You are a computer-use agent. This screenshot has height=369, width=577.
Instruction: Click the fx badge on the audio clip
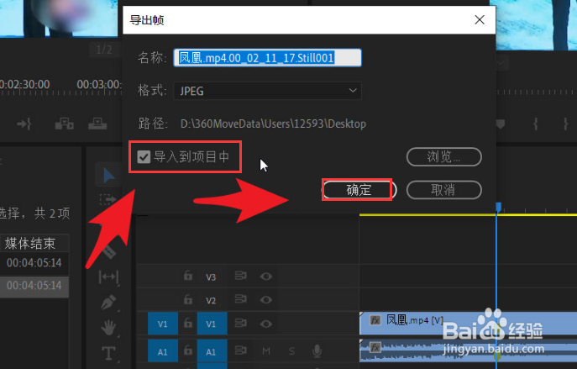375,347
